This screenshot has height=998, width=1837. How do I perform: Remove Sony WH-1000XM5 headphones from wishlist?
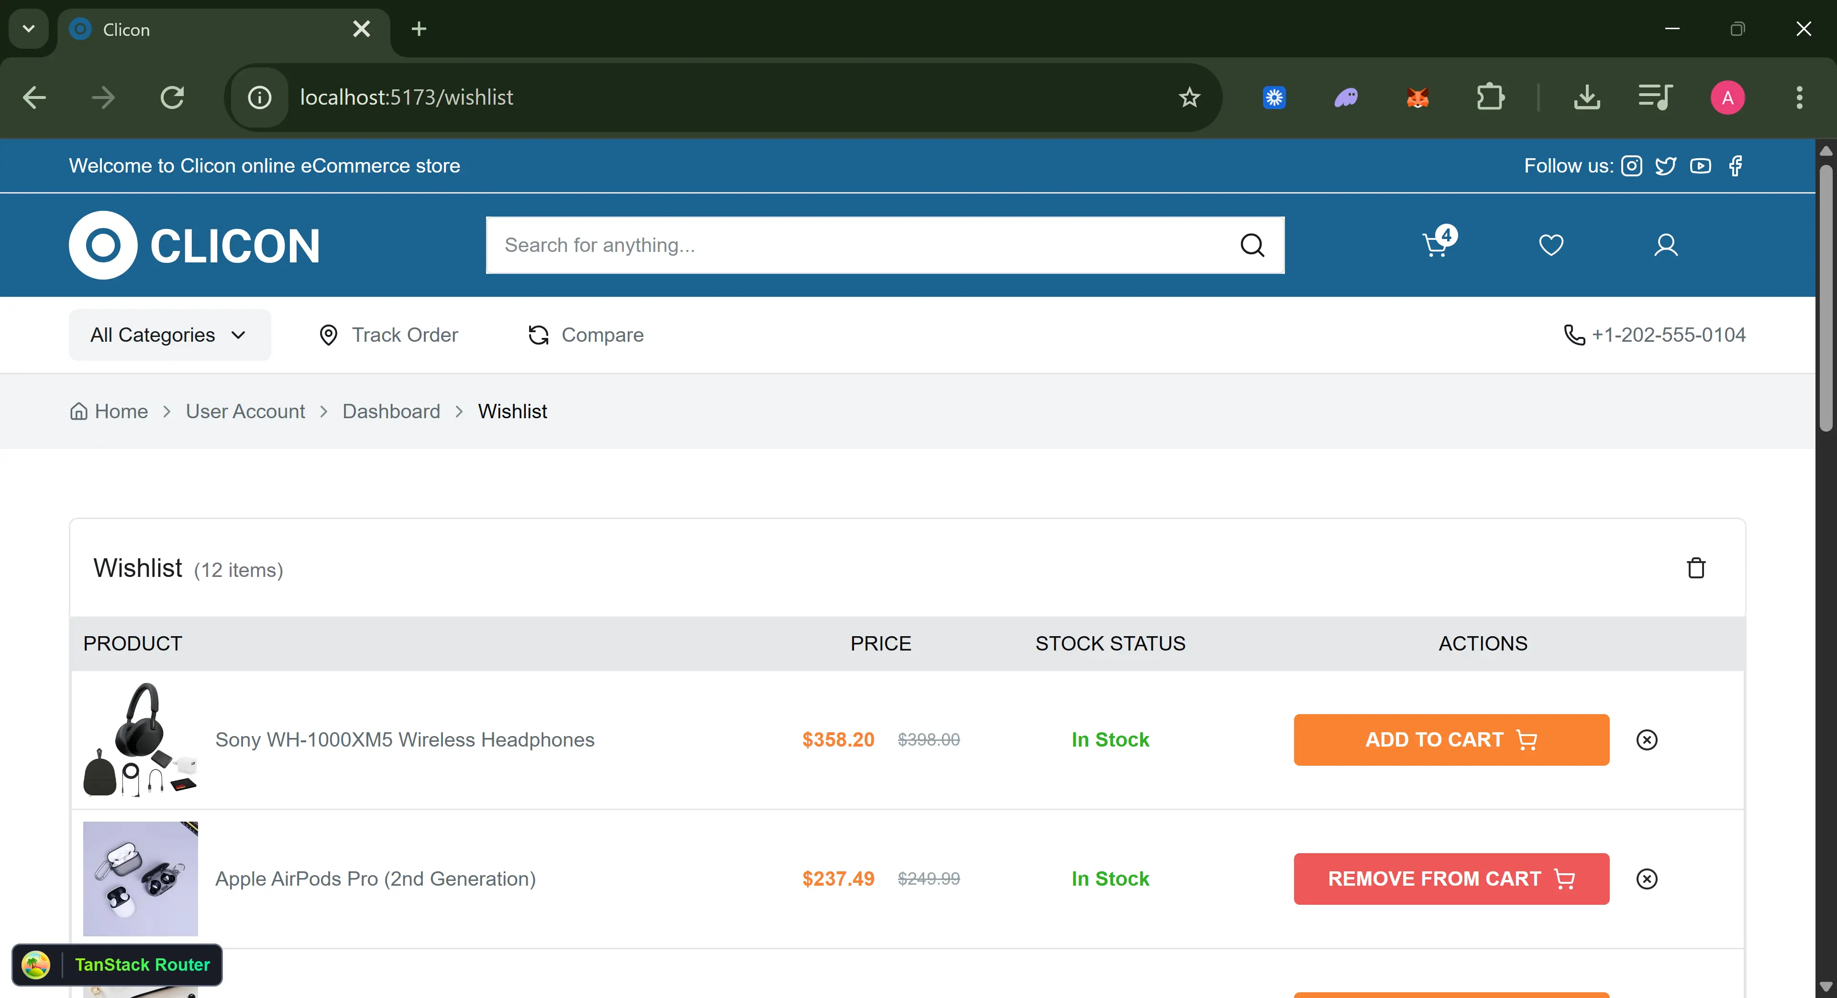click(1647, 739)
